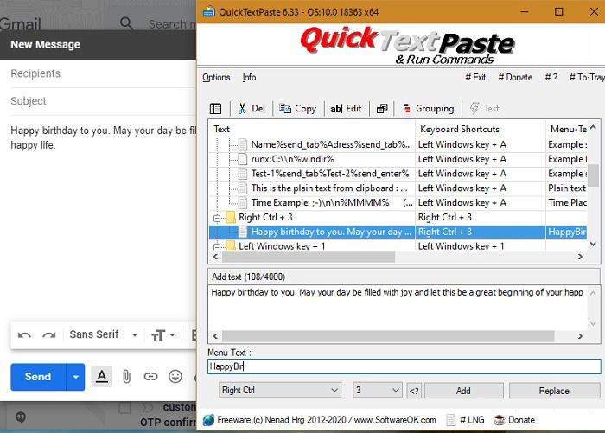Click the Gmail search magnifier icon
Image resolution: width=605 pixels, height=433 pixels.
(x=126, y=23)
